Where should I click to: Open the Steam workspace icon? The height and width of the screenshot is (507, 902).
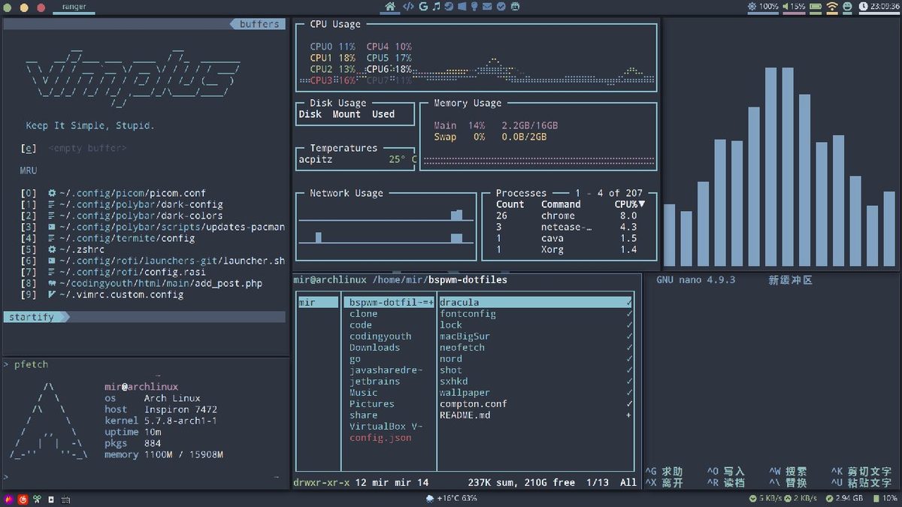(449, 7)
